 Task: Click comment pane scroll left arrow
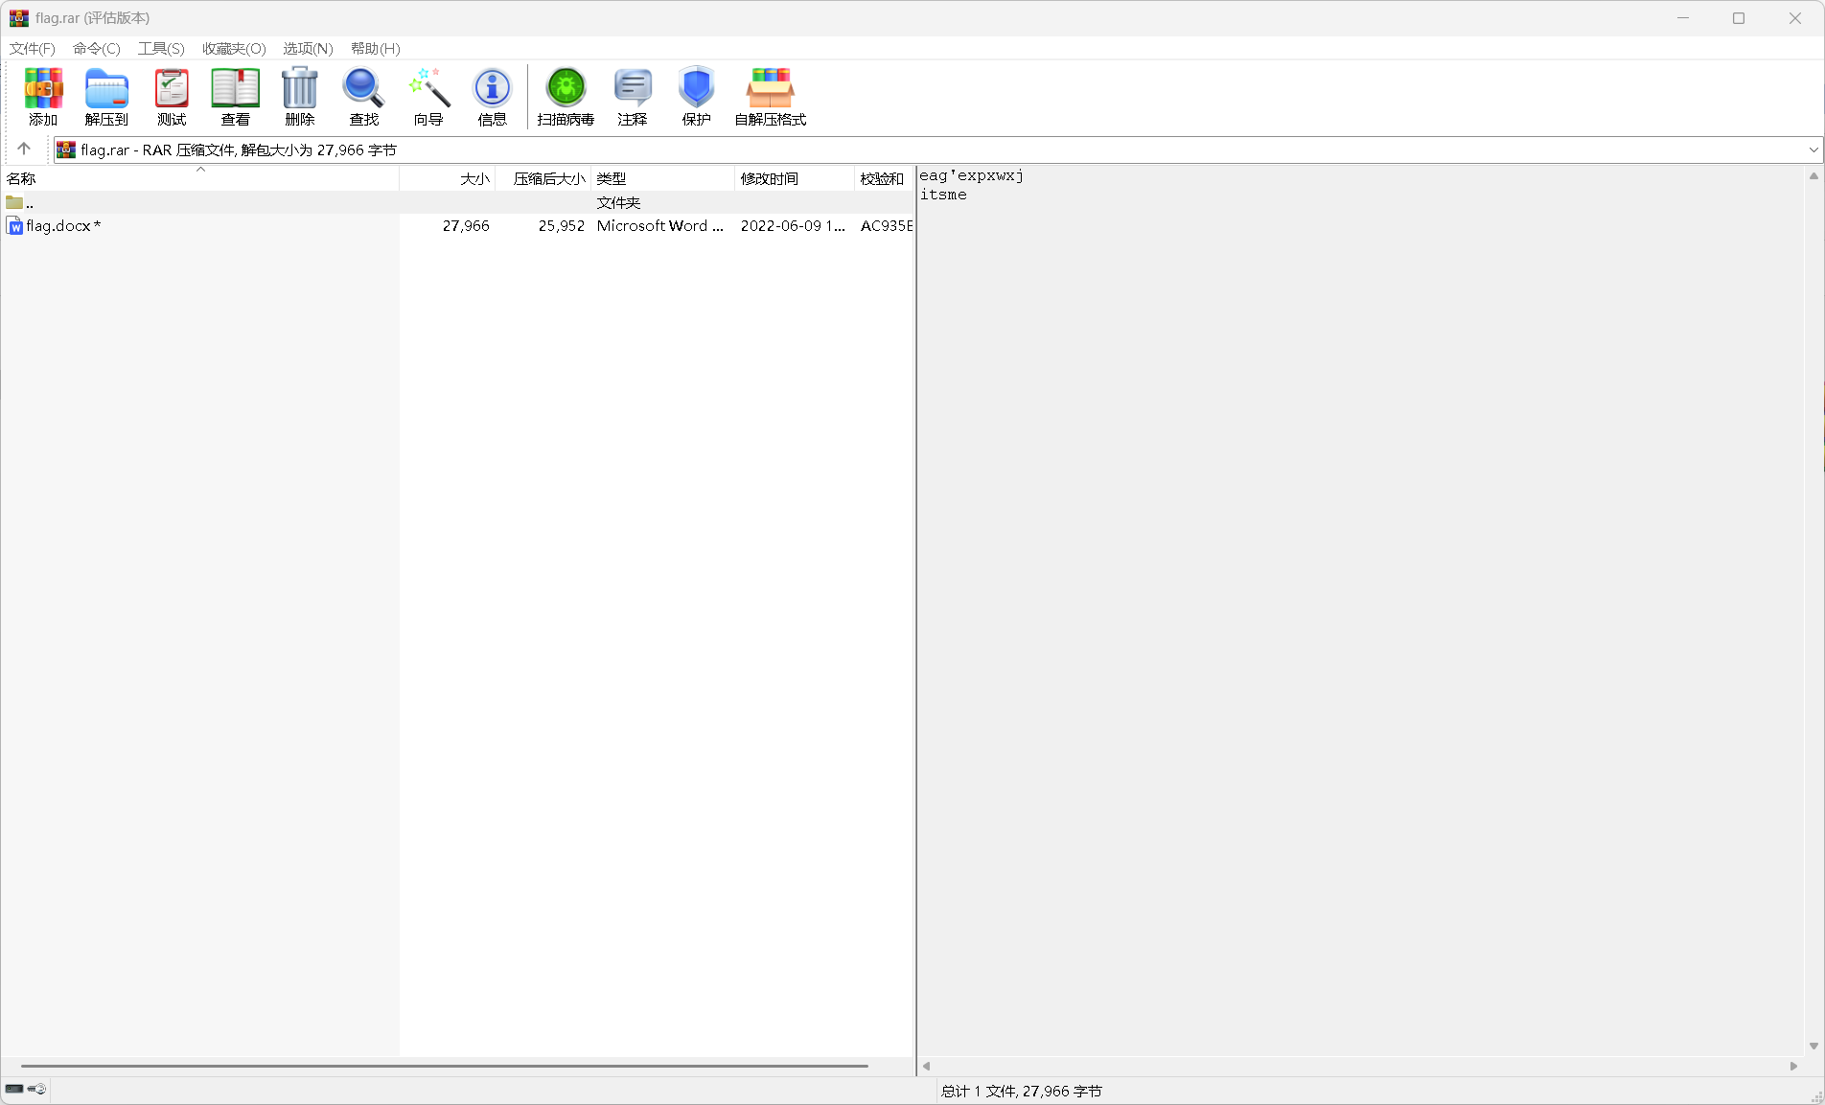(x=926, y=1066)
